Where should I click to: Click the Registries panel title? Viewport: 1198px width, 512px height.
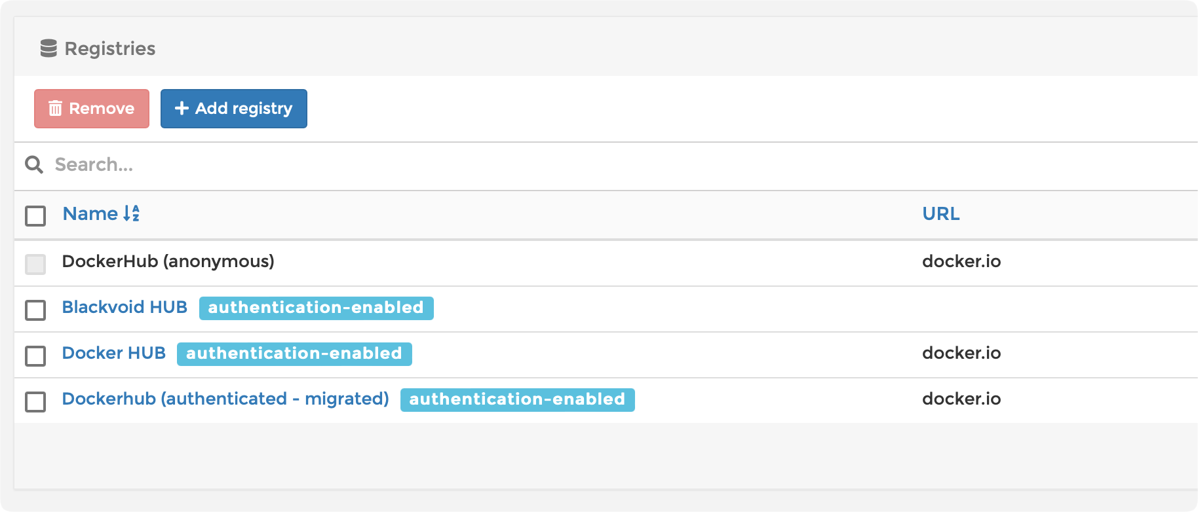(x=109, y=48)
